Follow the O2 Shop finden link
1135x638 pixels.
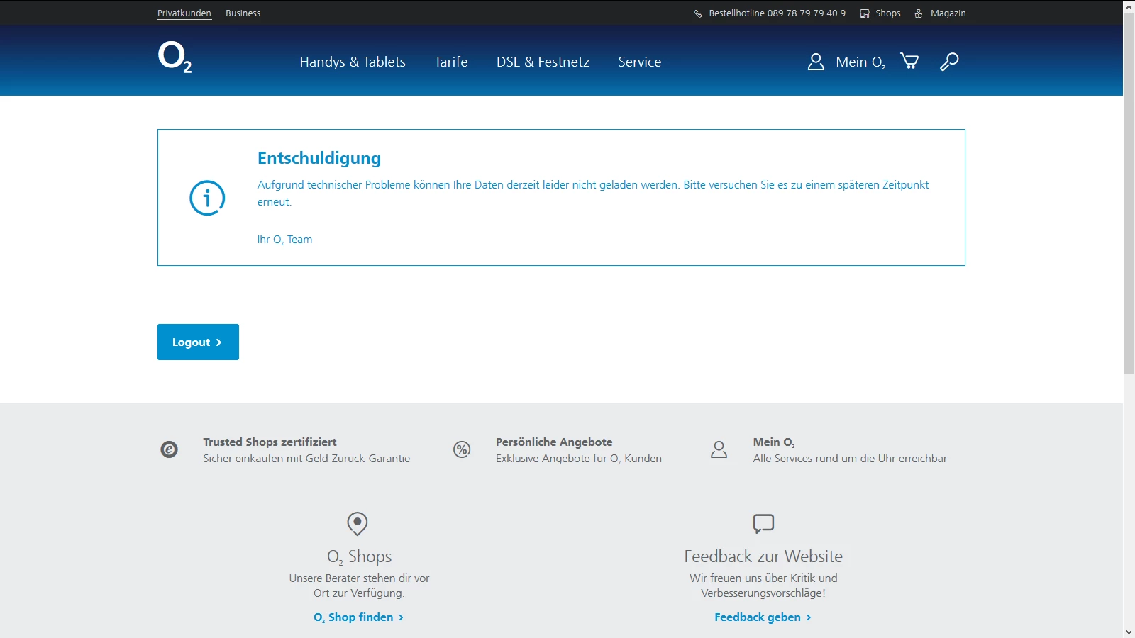pos(359,617)
